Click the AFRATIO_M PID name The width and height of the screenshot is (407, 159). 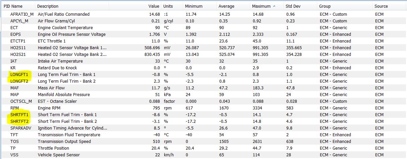point(22,14)
